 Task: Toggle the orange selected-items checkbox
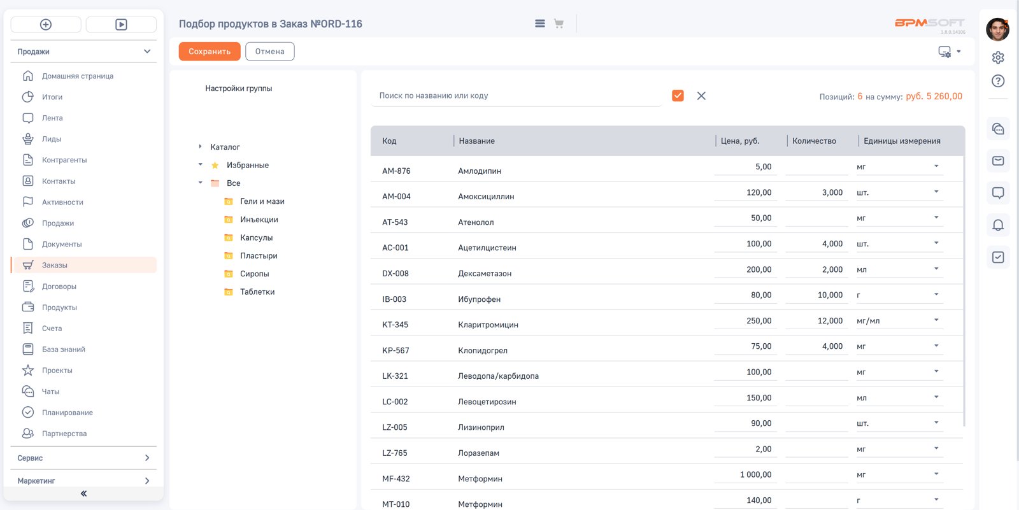(x=678, y=96)
